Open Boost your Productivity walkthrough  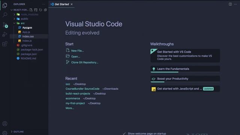point(185,79)
